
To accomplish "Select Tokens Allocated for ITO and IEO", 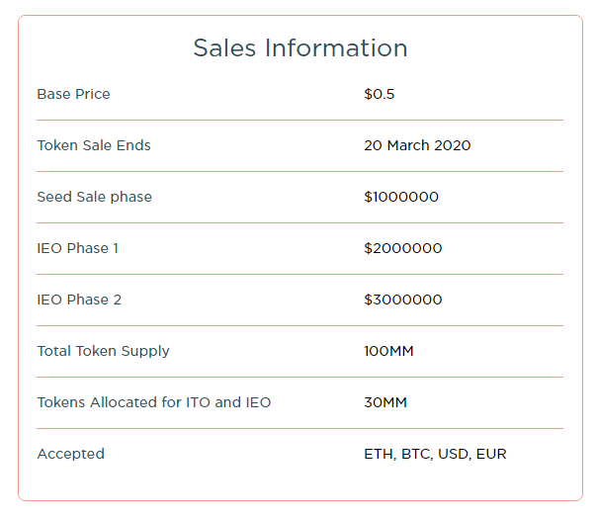I will tap(154, 402).
